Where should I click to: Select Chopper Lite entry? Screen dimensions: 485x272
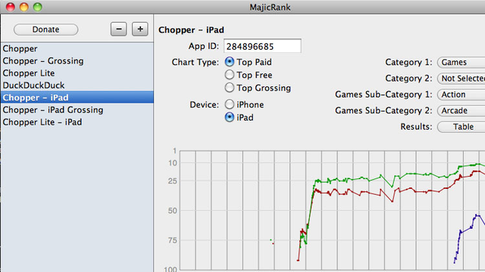tap(77, 73)
